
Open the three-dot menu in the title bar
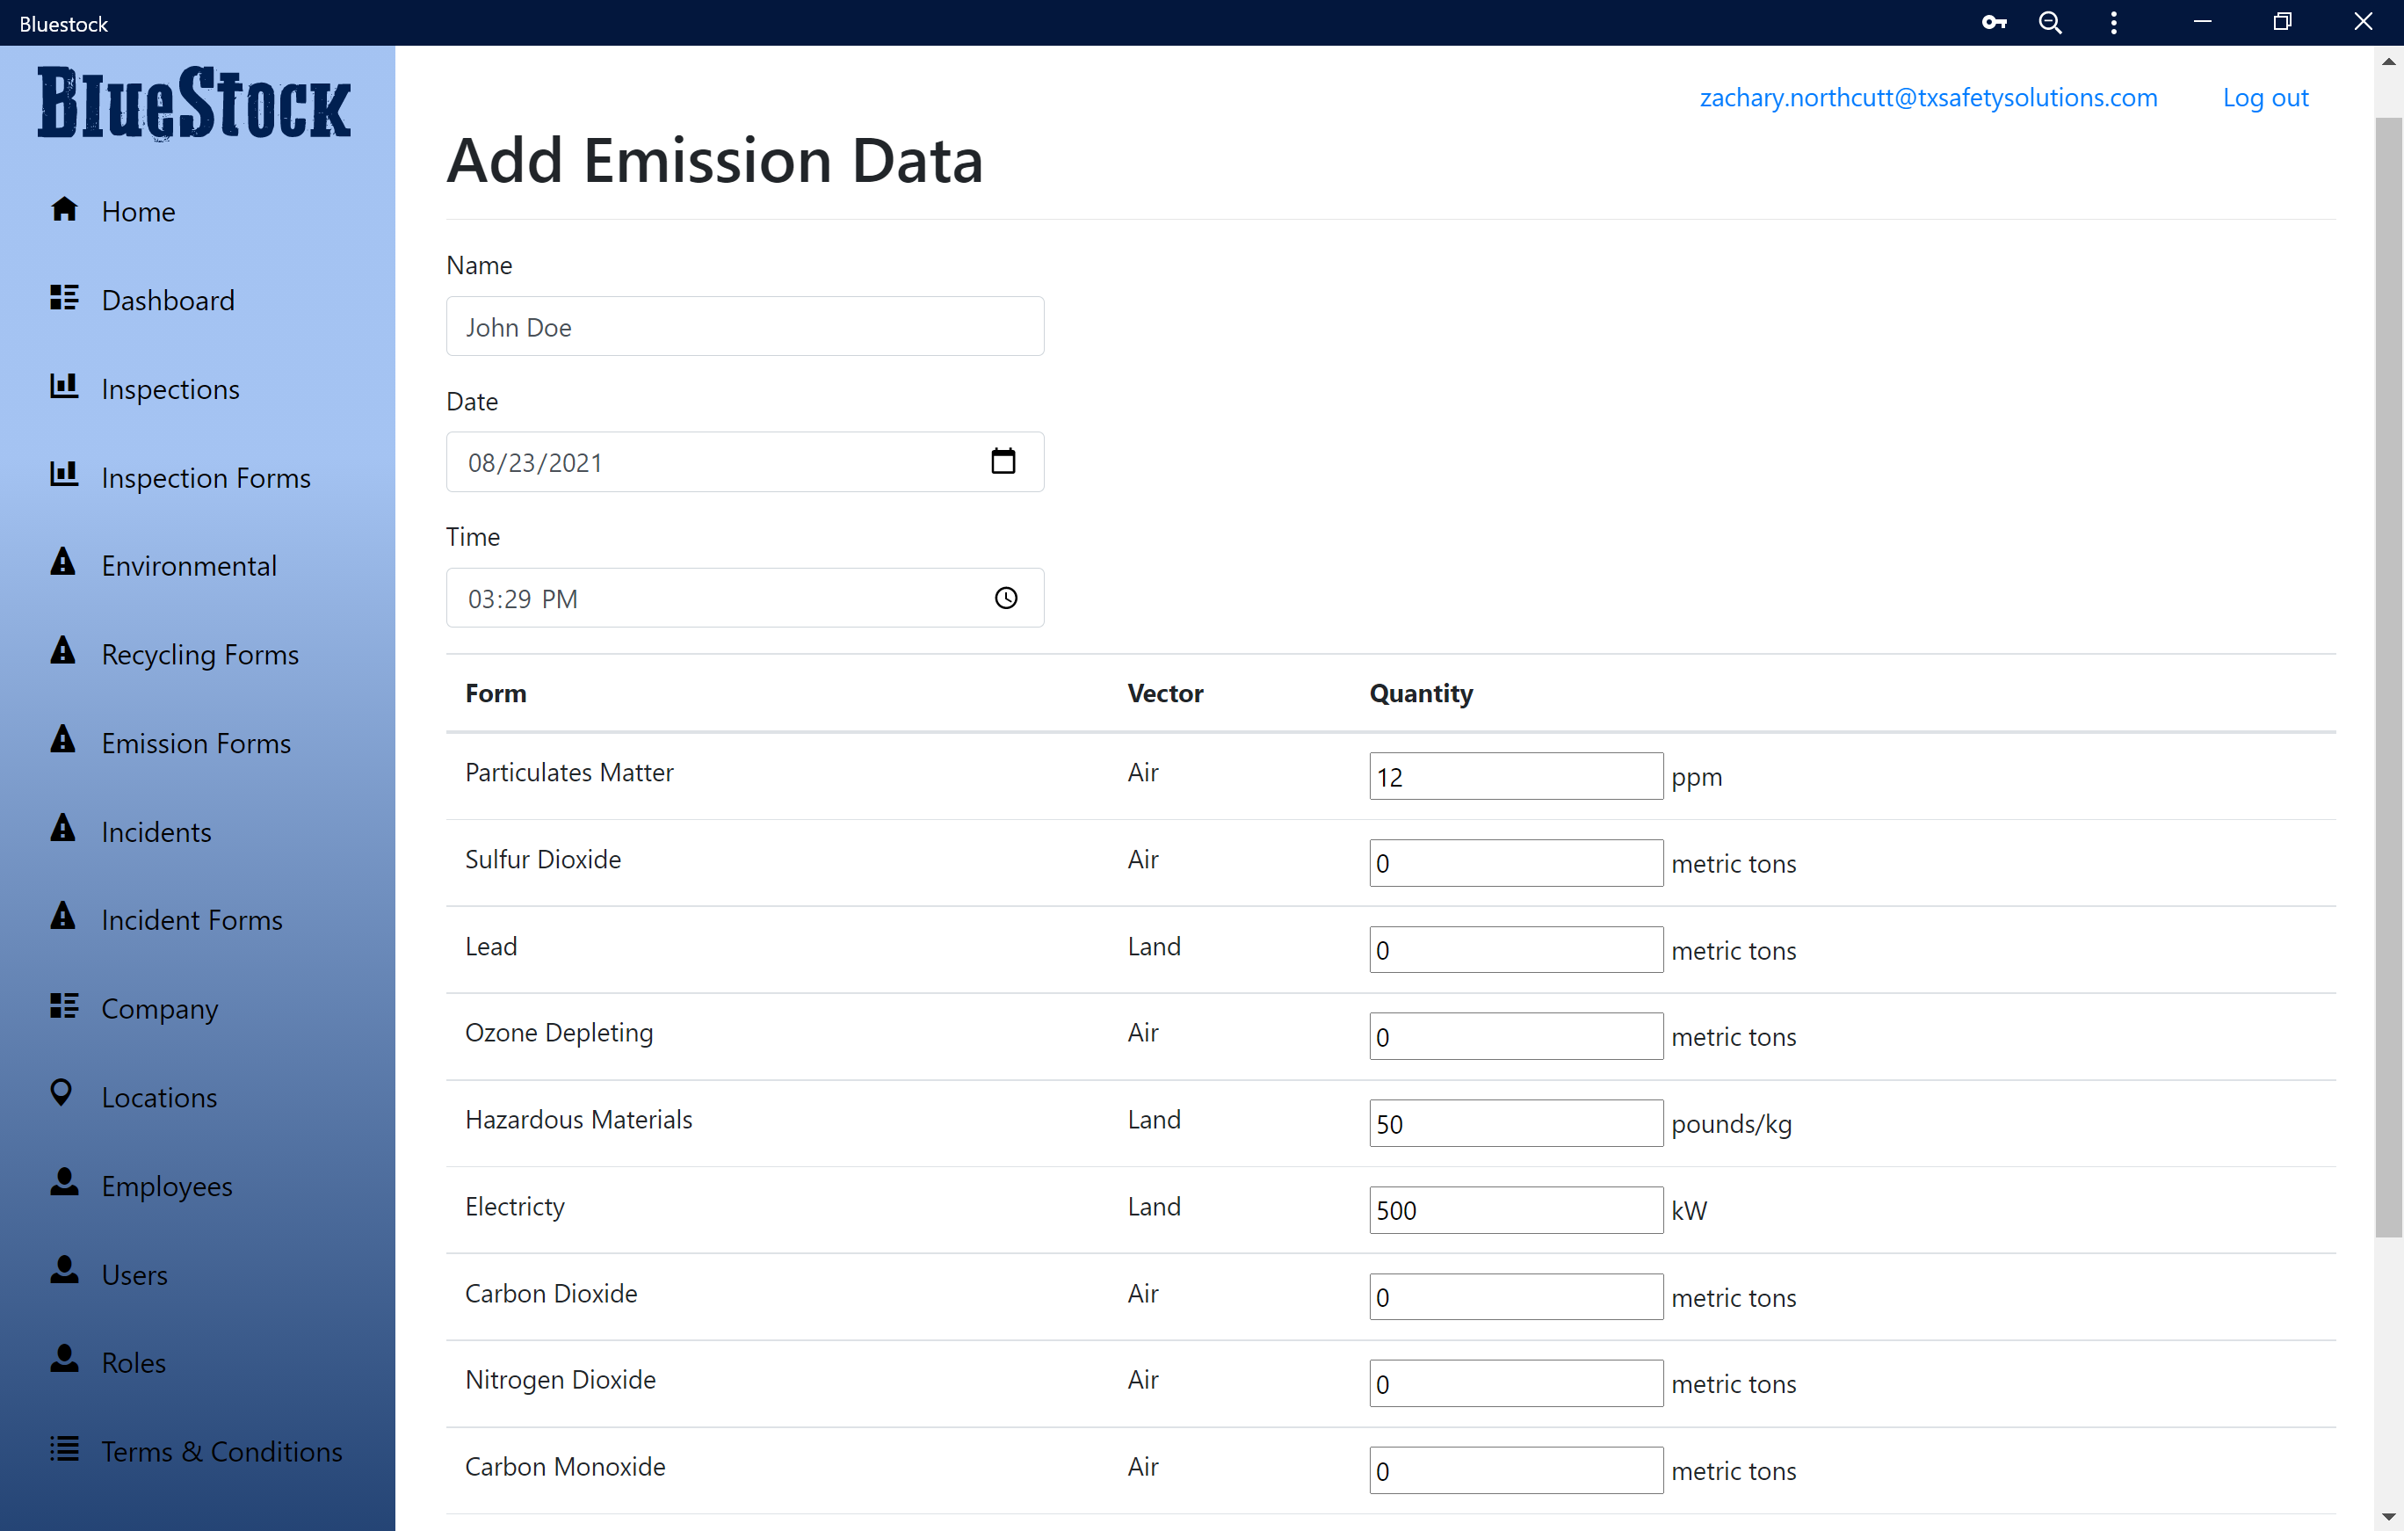click(2113, 22)
